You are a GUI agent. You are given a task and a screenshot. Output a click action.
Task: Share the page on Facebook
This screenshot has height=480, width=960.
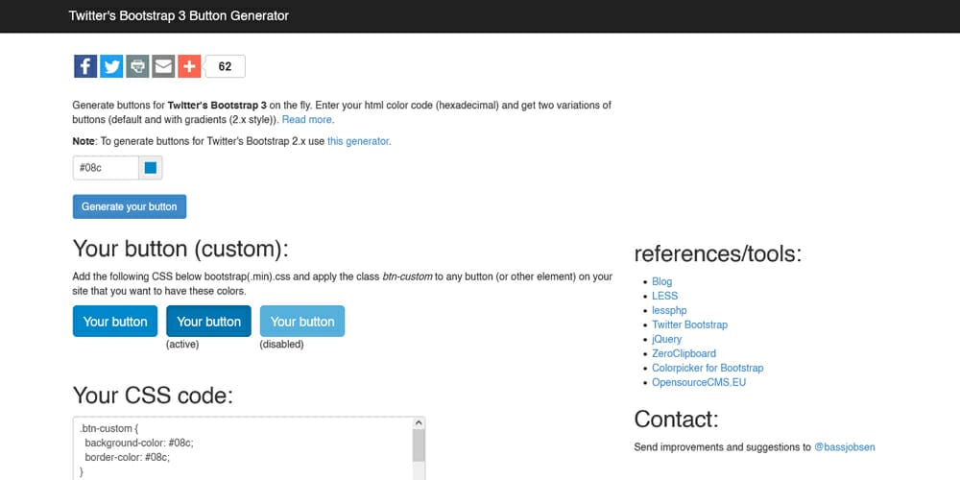click(x=85, y=66)
